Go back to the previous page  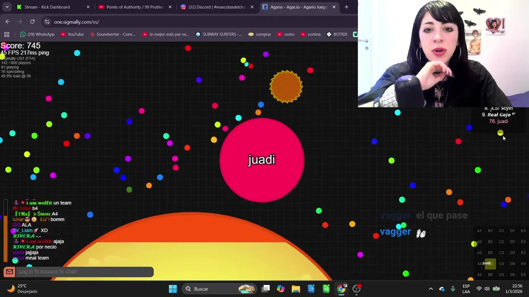tap(7, 21)
